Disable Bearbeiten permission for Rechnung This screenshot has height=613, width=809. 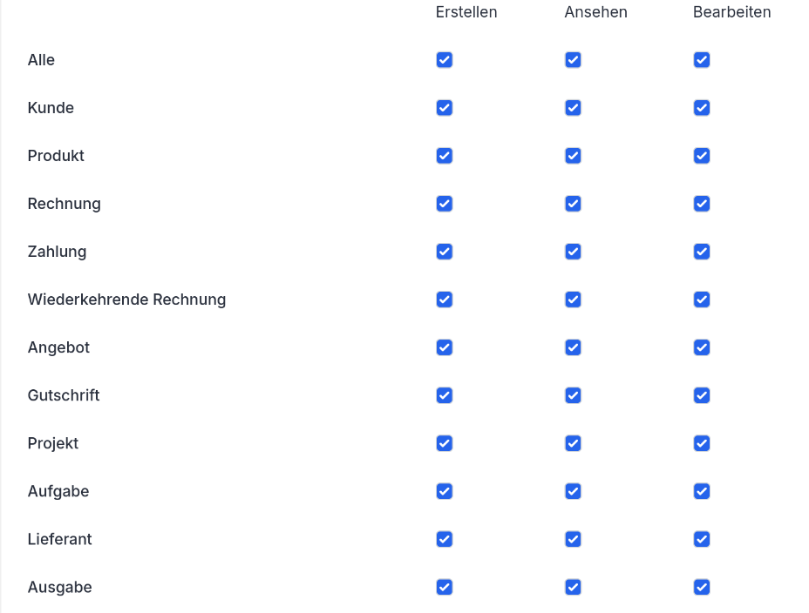click(x=702, y=204)
